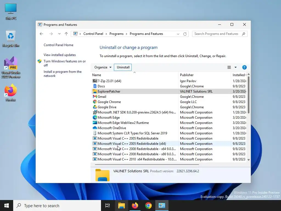The image size is (281, 211).
Task: Click Google LLC publisher cell
Action: tap(188, 102)
